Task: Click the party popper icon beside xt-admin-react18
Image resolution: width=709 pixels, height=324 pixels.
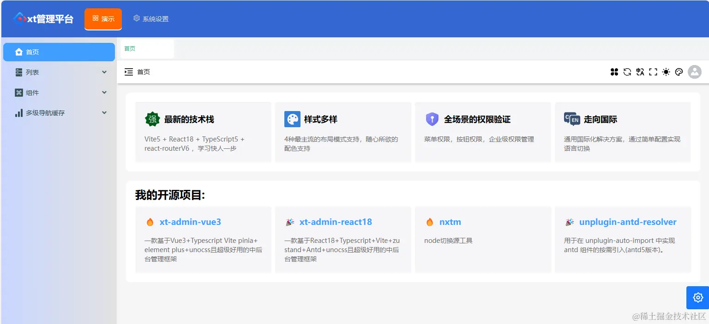Action: [290, 222]
